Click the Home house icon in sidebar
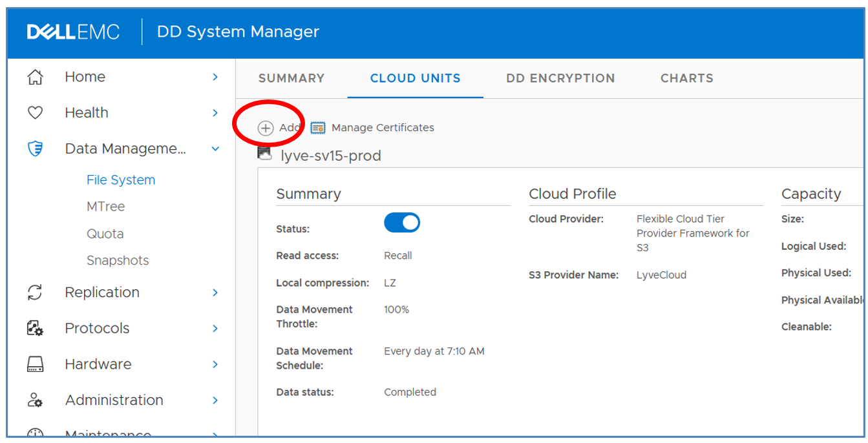 click(x=35, y=77)
